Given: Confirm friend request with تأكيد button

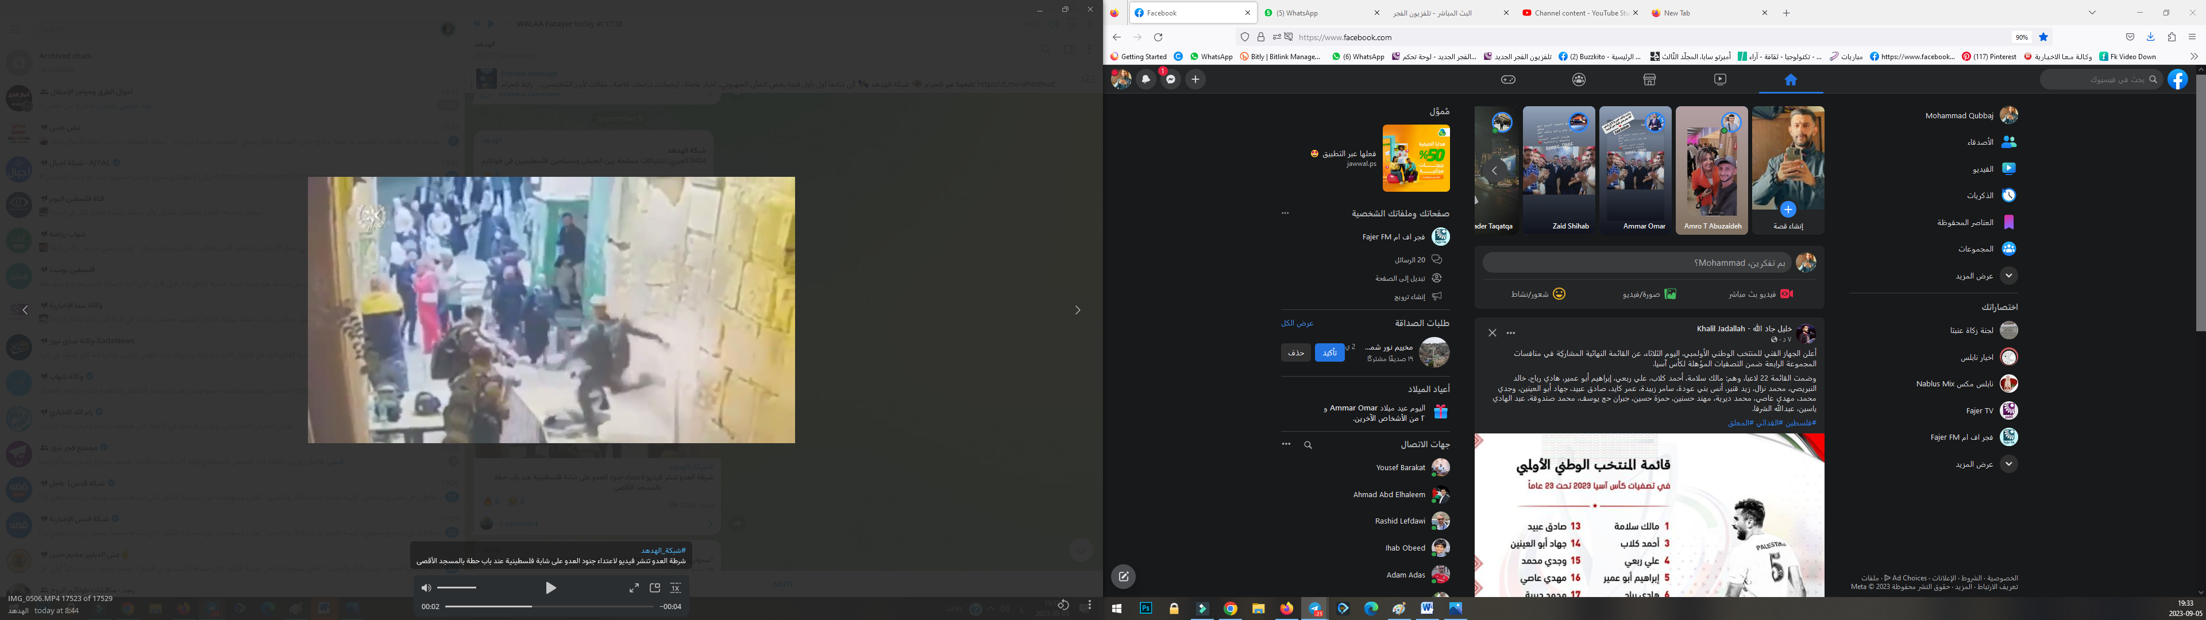Looking at the screenshot, I should click(1329, 353).
